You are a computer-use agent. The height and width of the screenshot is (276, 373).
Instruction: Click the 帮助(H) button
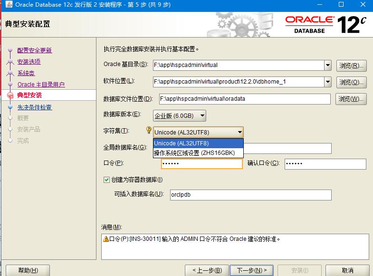point(28,270)
